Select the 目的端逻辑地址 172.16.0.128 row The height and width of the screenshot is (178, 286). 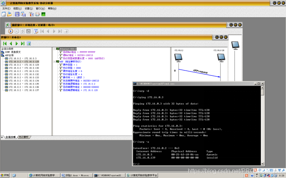point(80,90)
